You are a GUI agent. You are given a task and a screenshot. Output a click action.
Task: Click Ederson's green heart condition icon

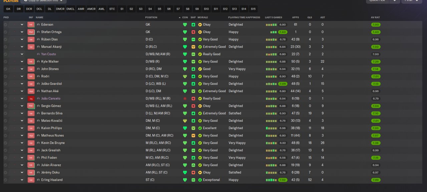pos(185,25)
